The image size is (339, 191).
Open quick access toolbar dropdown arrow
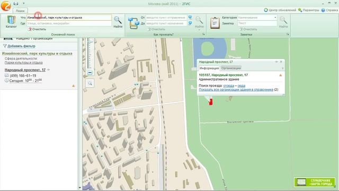click(x=23, y=4)
